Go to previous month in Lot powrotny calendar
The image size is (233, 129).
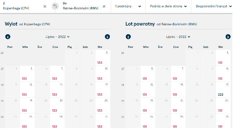coord(128,37)
